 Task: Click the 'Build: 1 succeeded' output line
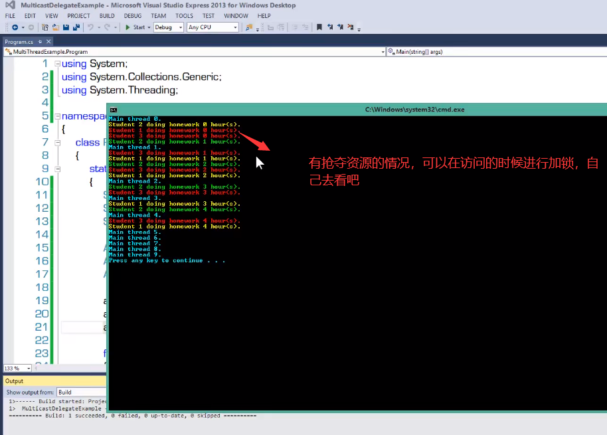(132, 416)
